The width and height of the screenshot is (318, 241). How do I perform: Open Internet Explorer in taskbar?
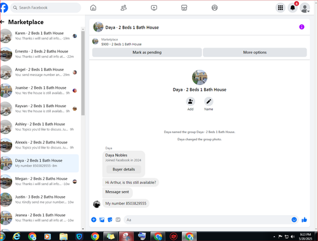tap(17, 237)
